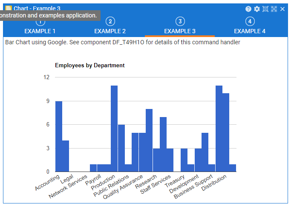Open the EXAMPLE 4 tab
Image resolution: width=294 pixels, height=209 pixels.
(250, 31)
